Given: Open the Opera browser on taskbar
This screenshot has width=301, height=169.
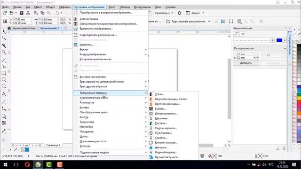Looking at the screenshot, I should coord(27,165).
